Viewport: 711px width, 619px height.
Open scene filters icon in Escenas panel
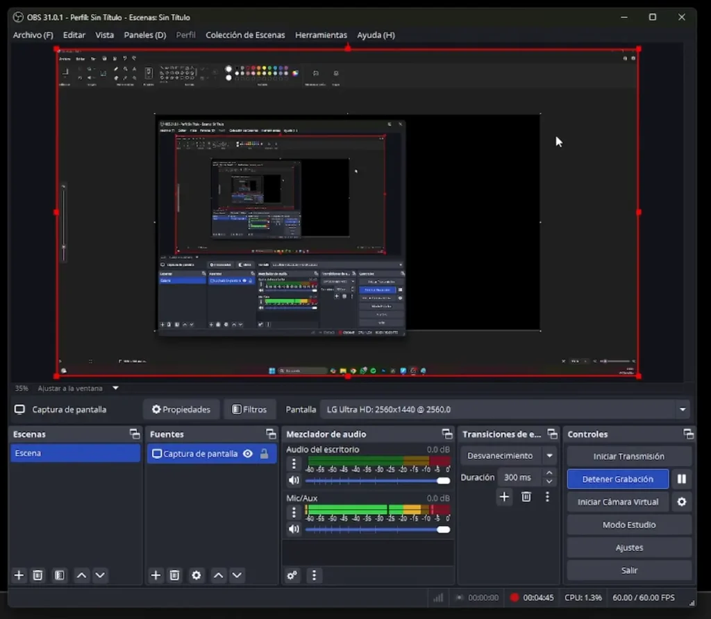60,575
